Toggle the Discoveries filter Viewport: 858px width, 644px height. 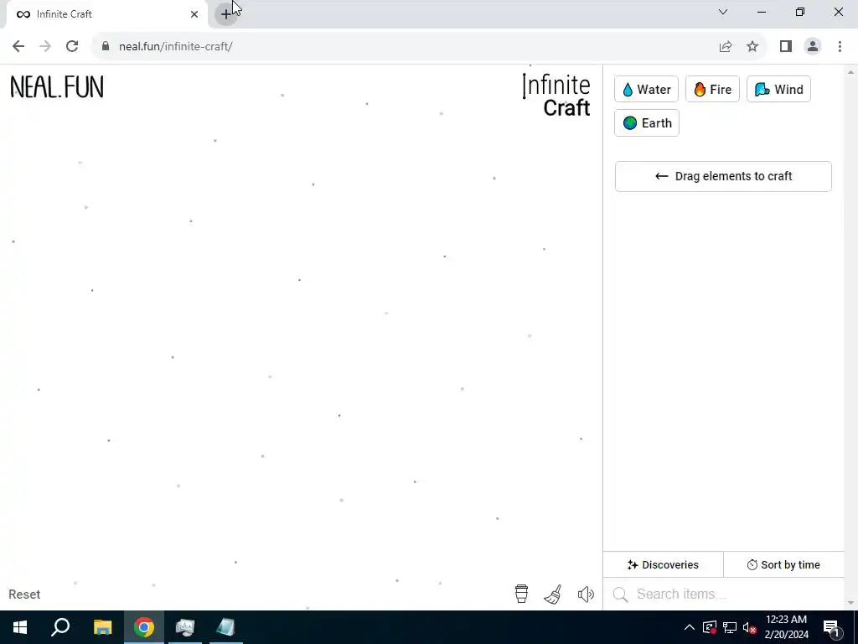pyautogui.click(x=664, y=564)
